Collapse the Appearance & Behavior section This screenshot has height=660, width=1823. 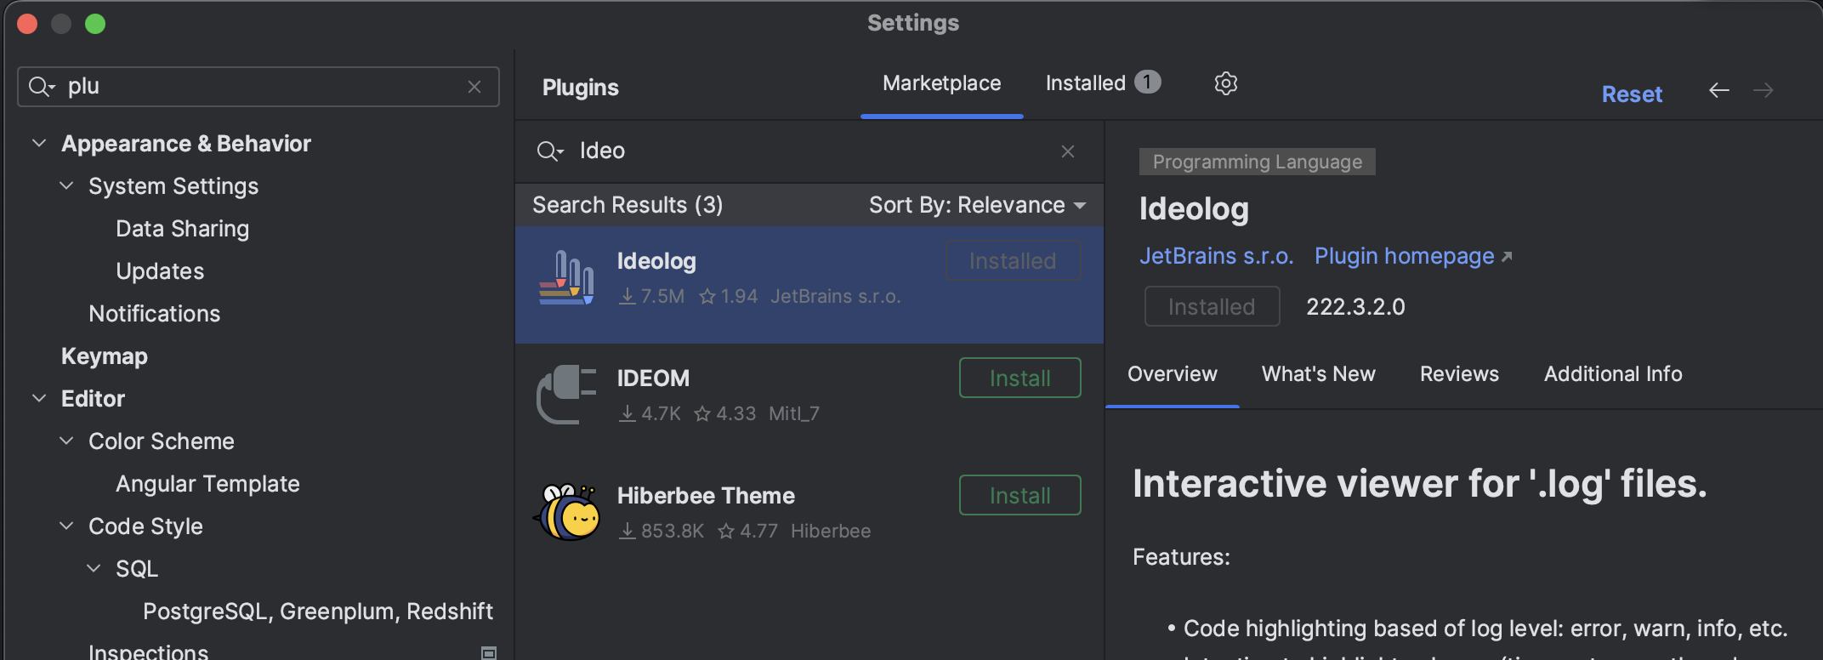click(39, 143)
